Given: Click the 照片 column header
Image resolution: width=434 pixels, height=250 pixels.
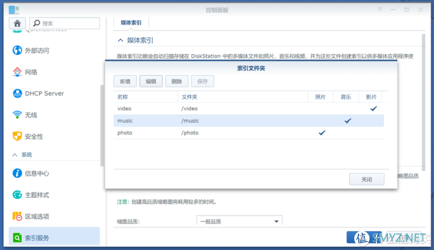Looking at the screenshot, I should click(x=320, y=97).
